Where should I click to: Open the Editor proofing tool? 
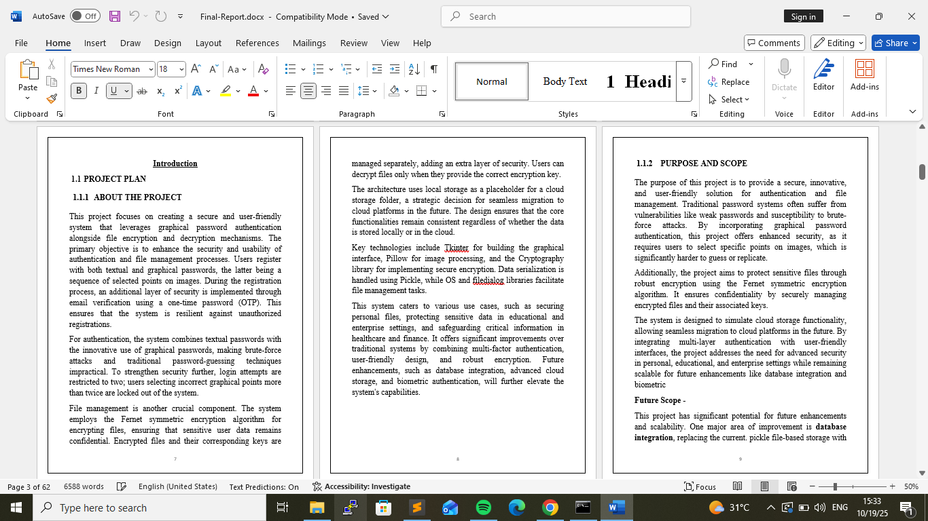[823, 75]
